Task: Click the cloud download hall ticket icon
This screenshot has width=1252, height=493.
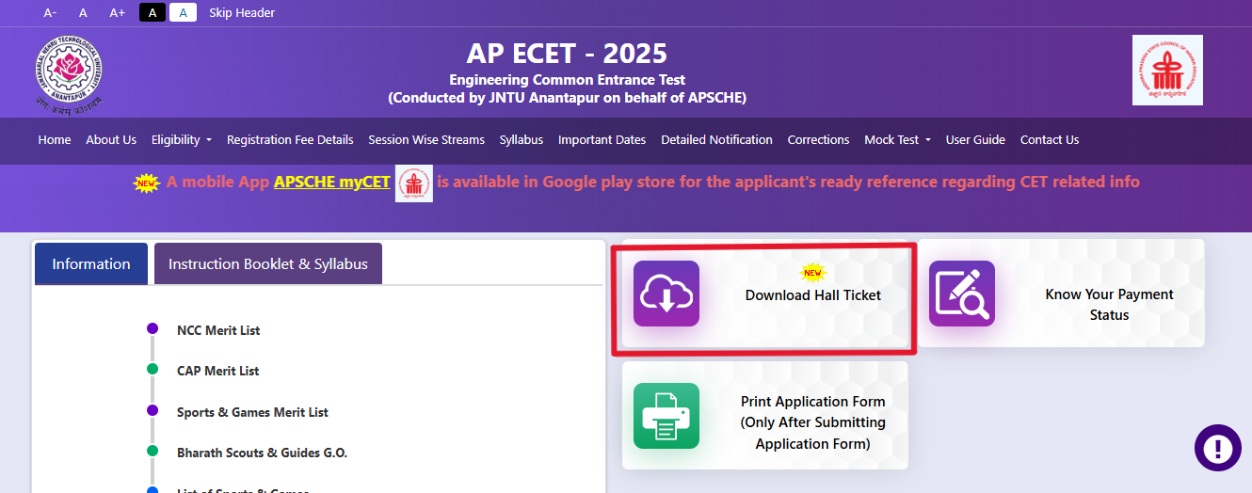Action: coord(666,294)
